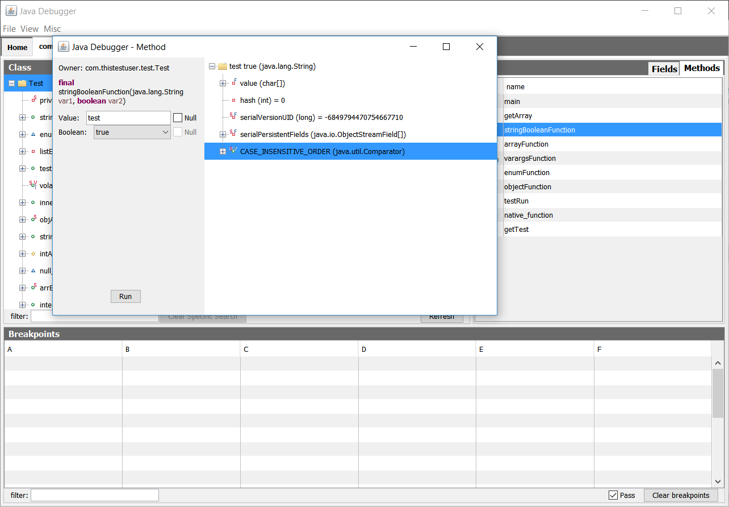Switch to the Fields tab
The height and width of the screenshot is (507, 729).
664,69
